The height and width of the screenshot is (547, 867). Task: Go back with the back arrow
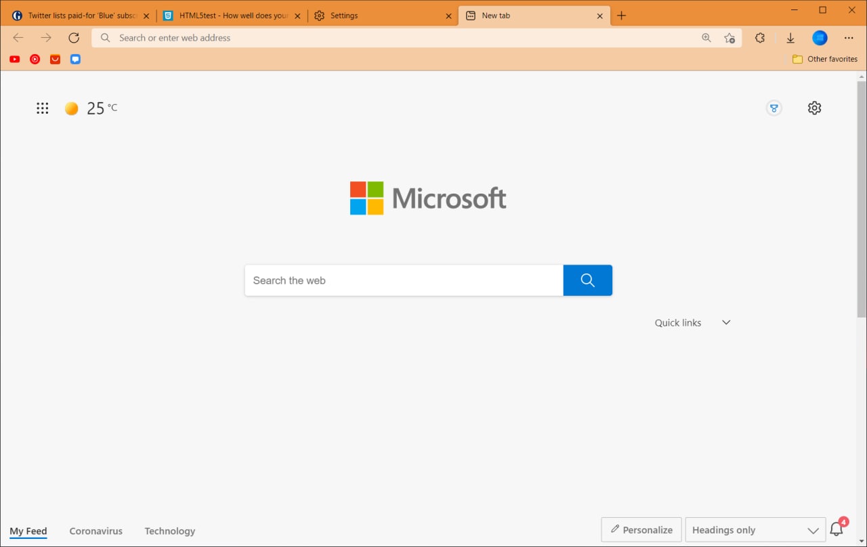tap(18, 38)
